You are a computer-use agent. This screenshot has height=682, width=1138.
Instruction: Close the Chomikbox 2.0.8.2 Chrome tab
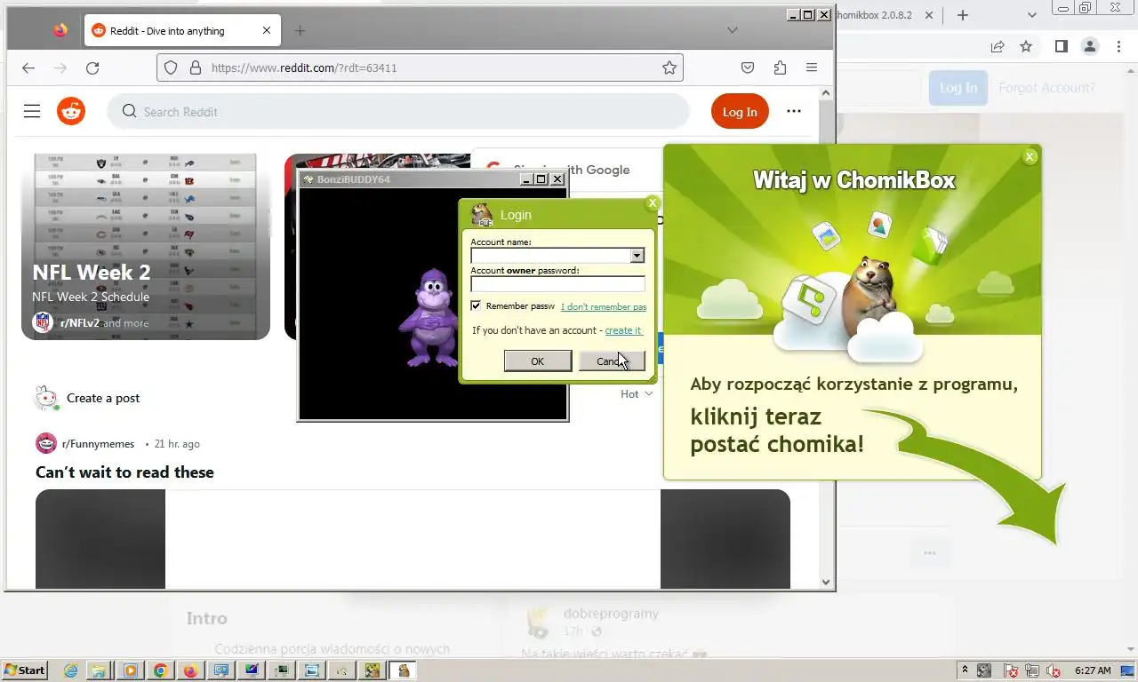(930, 15)
